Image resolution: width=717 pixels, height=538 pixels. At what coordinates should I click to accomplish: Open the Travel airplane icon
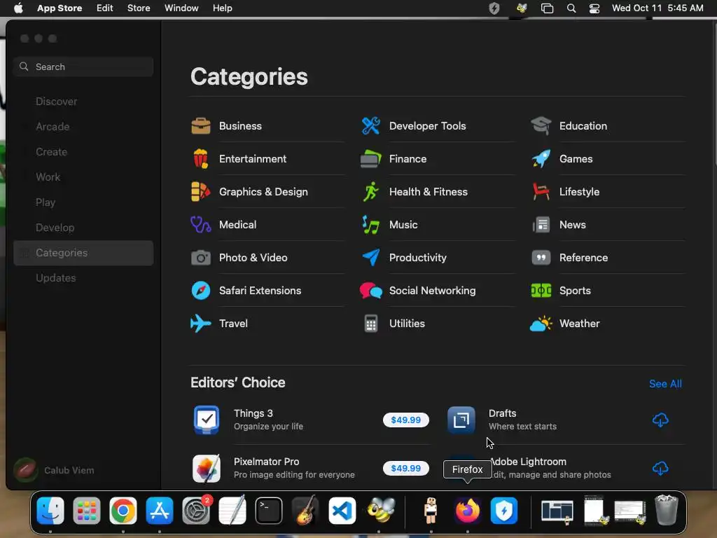tap(201, 324)
